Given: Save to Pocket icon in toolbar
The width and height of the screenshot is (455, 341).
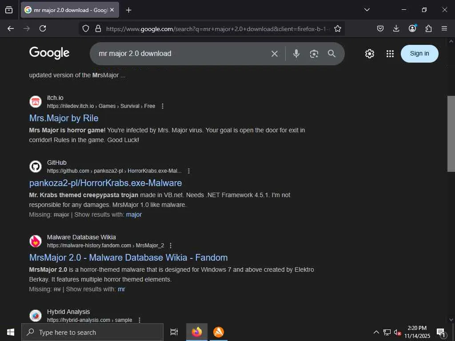Looking at the screenshot, I should click(380, 28).
